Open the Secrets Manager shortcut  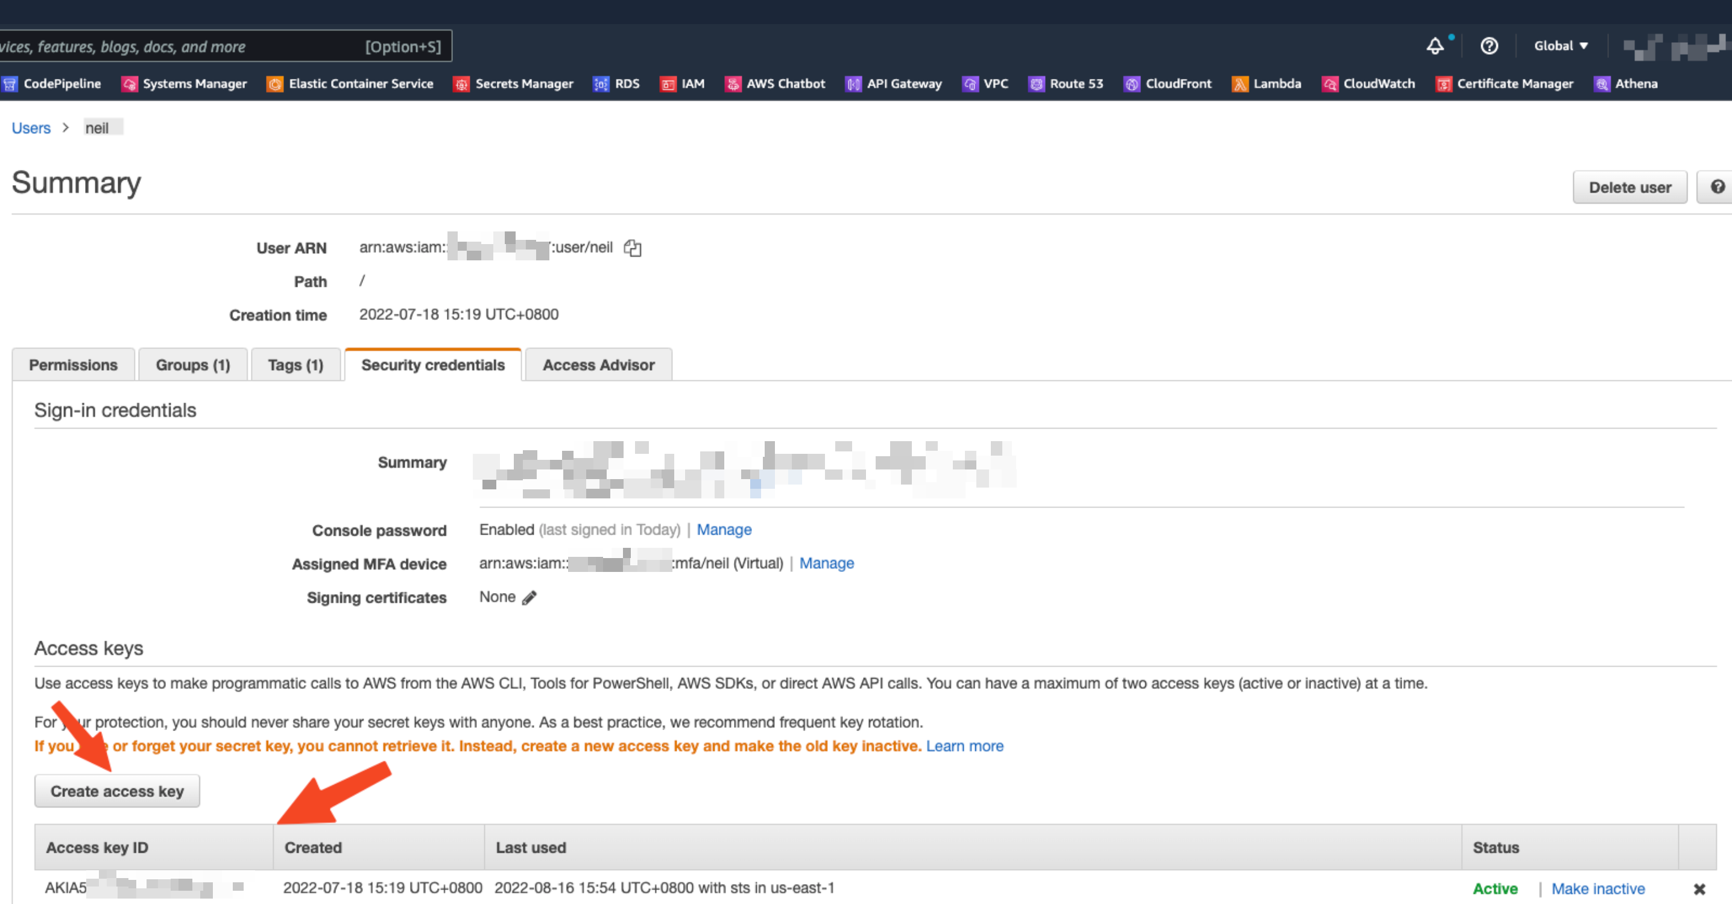[x=514, y=84]
